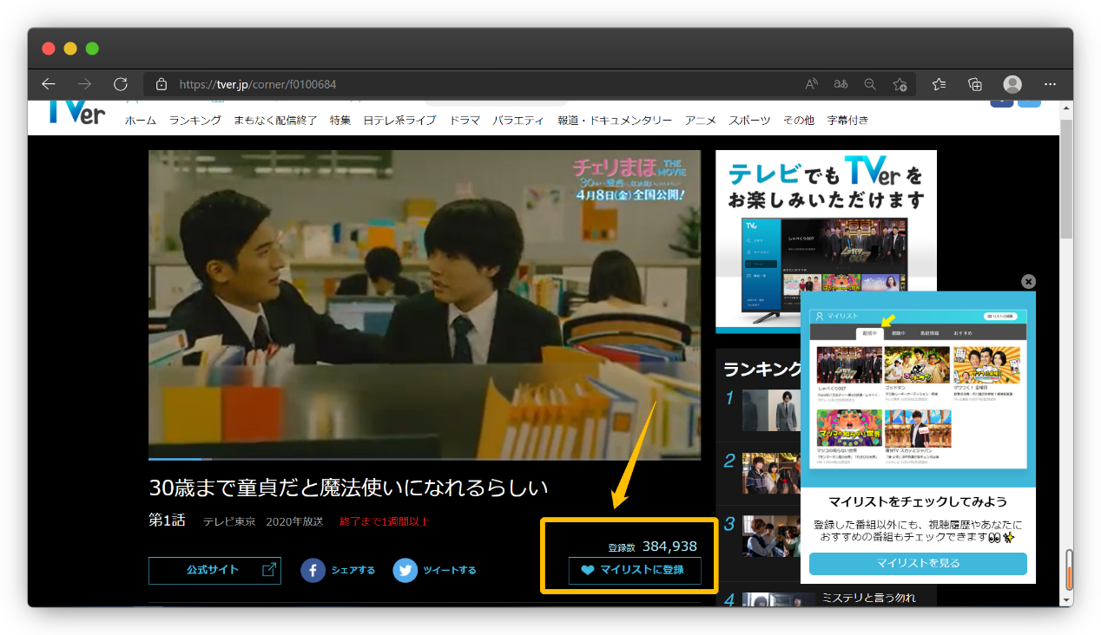This screenshot has height=635, width=1101.
Task: Open the 日テレ系ライブ nav item
Action: click(399, 121)
